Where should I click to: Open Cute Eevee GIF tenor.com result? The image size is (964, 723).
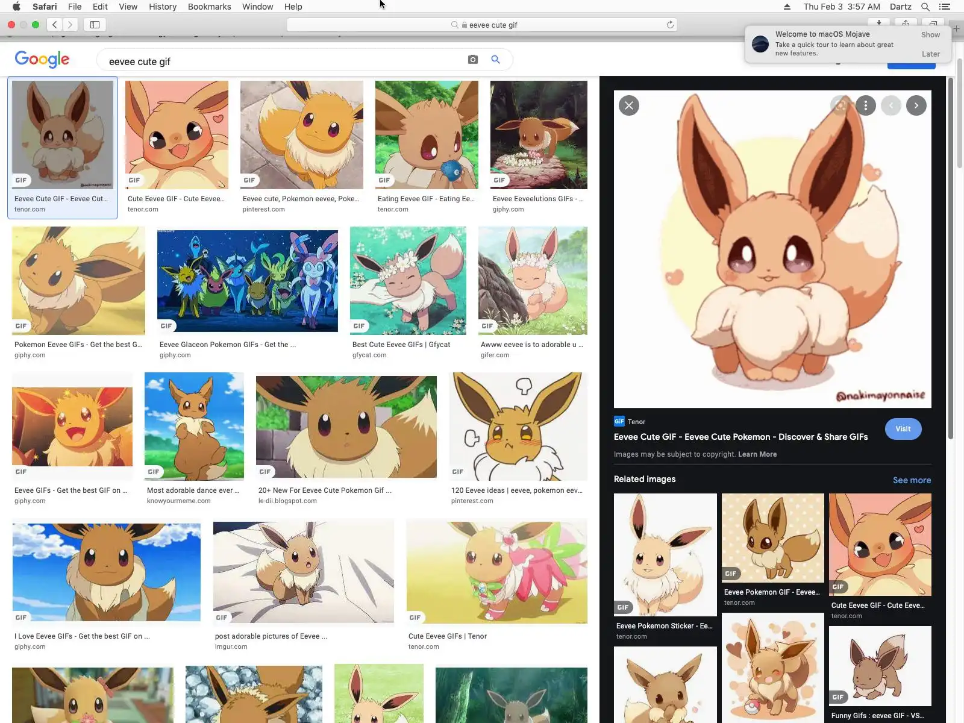pos(177,135)
